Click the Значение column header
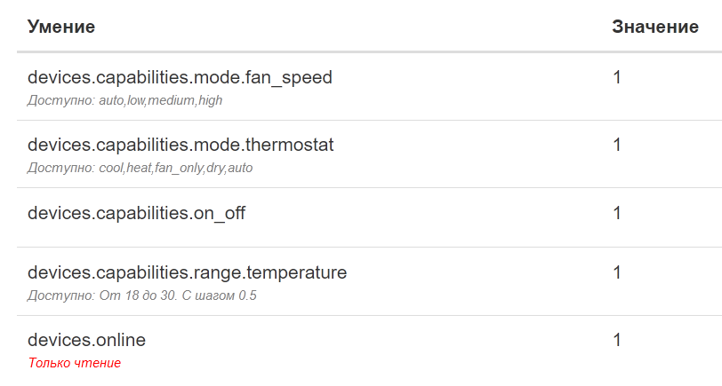This screenshot has width=722, height=386. (x=654, y=28)
